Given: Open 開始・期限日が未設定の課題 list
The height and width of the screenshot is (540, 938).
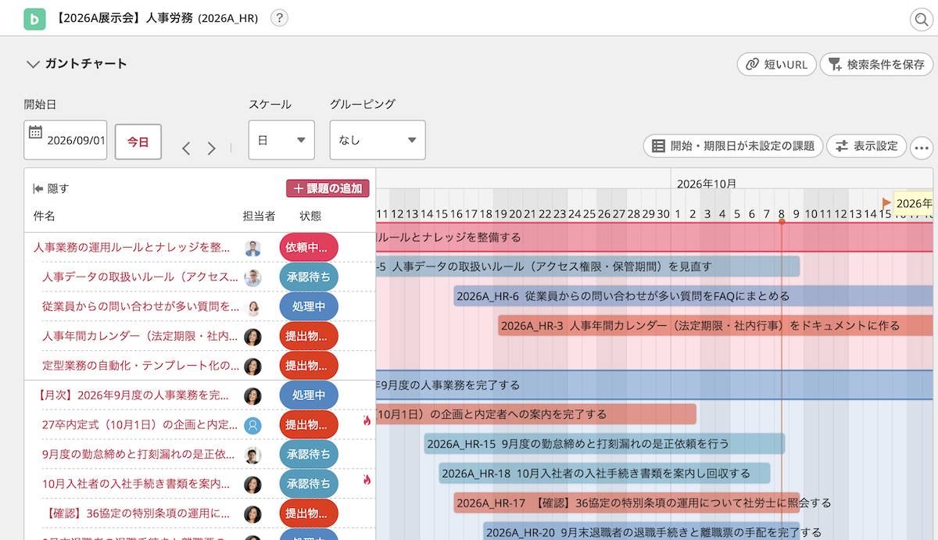Looking at the screenshot, I should pos(732,145).
